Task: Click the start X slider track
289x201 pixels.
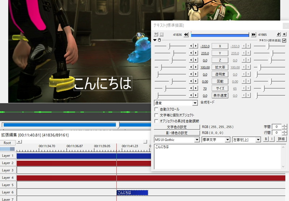Action: point(170,46)
